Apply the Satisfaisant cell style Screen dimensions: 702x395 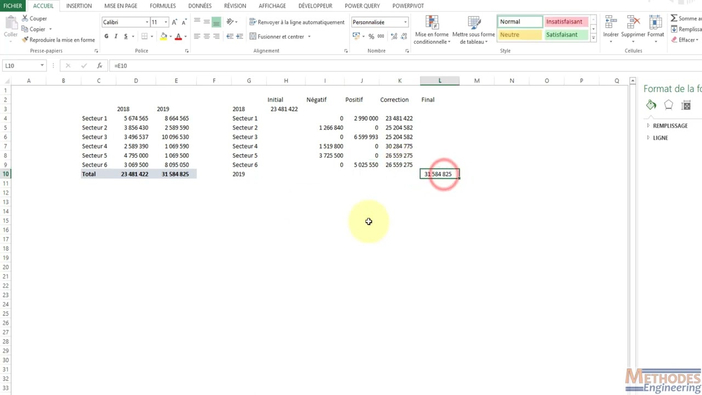click(566, 35)
